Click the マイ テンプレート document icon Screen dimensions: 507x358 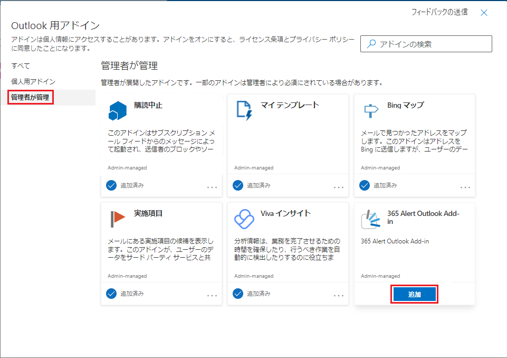click(244, 110)
